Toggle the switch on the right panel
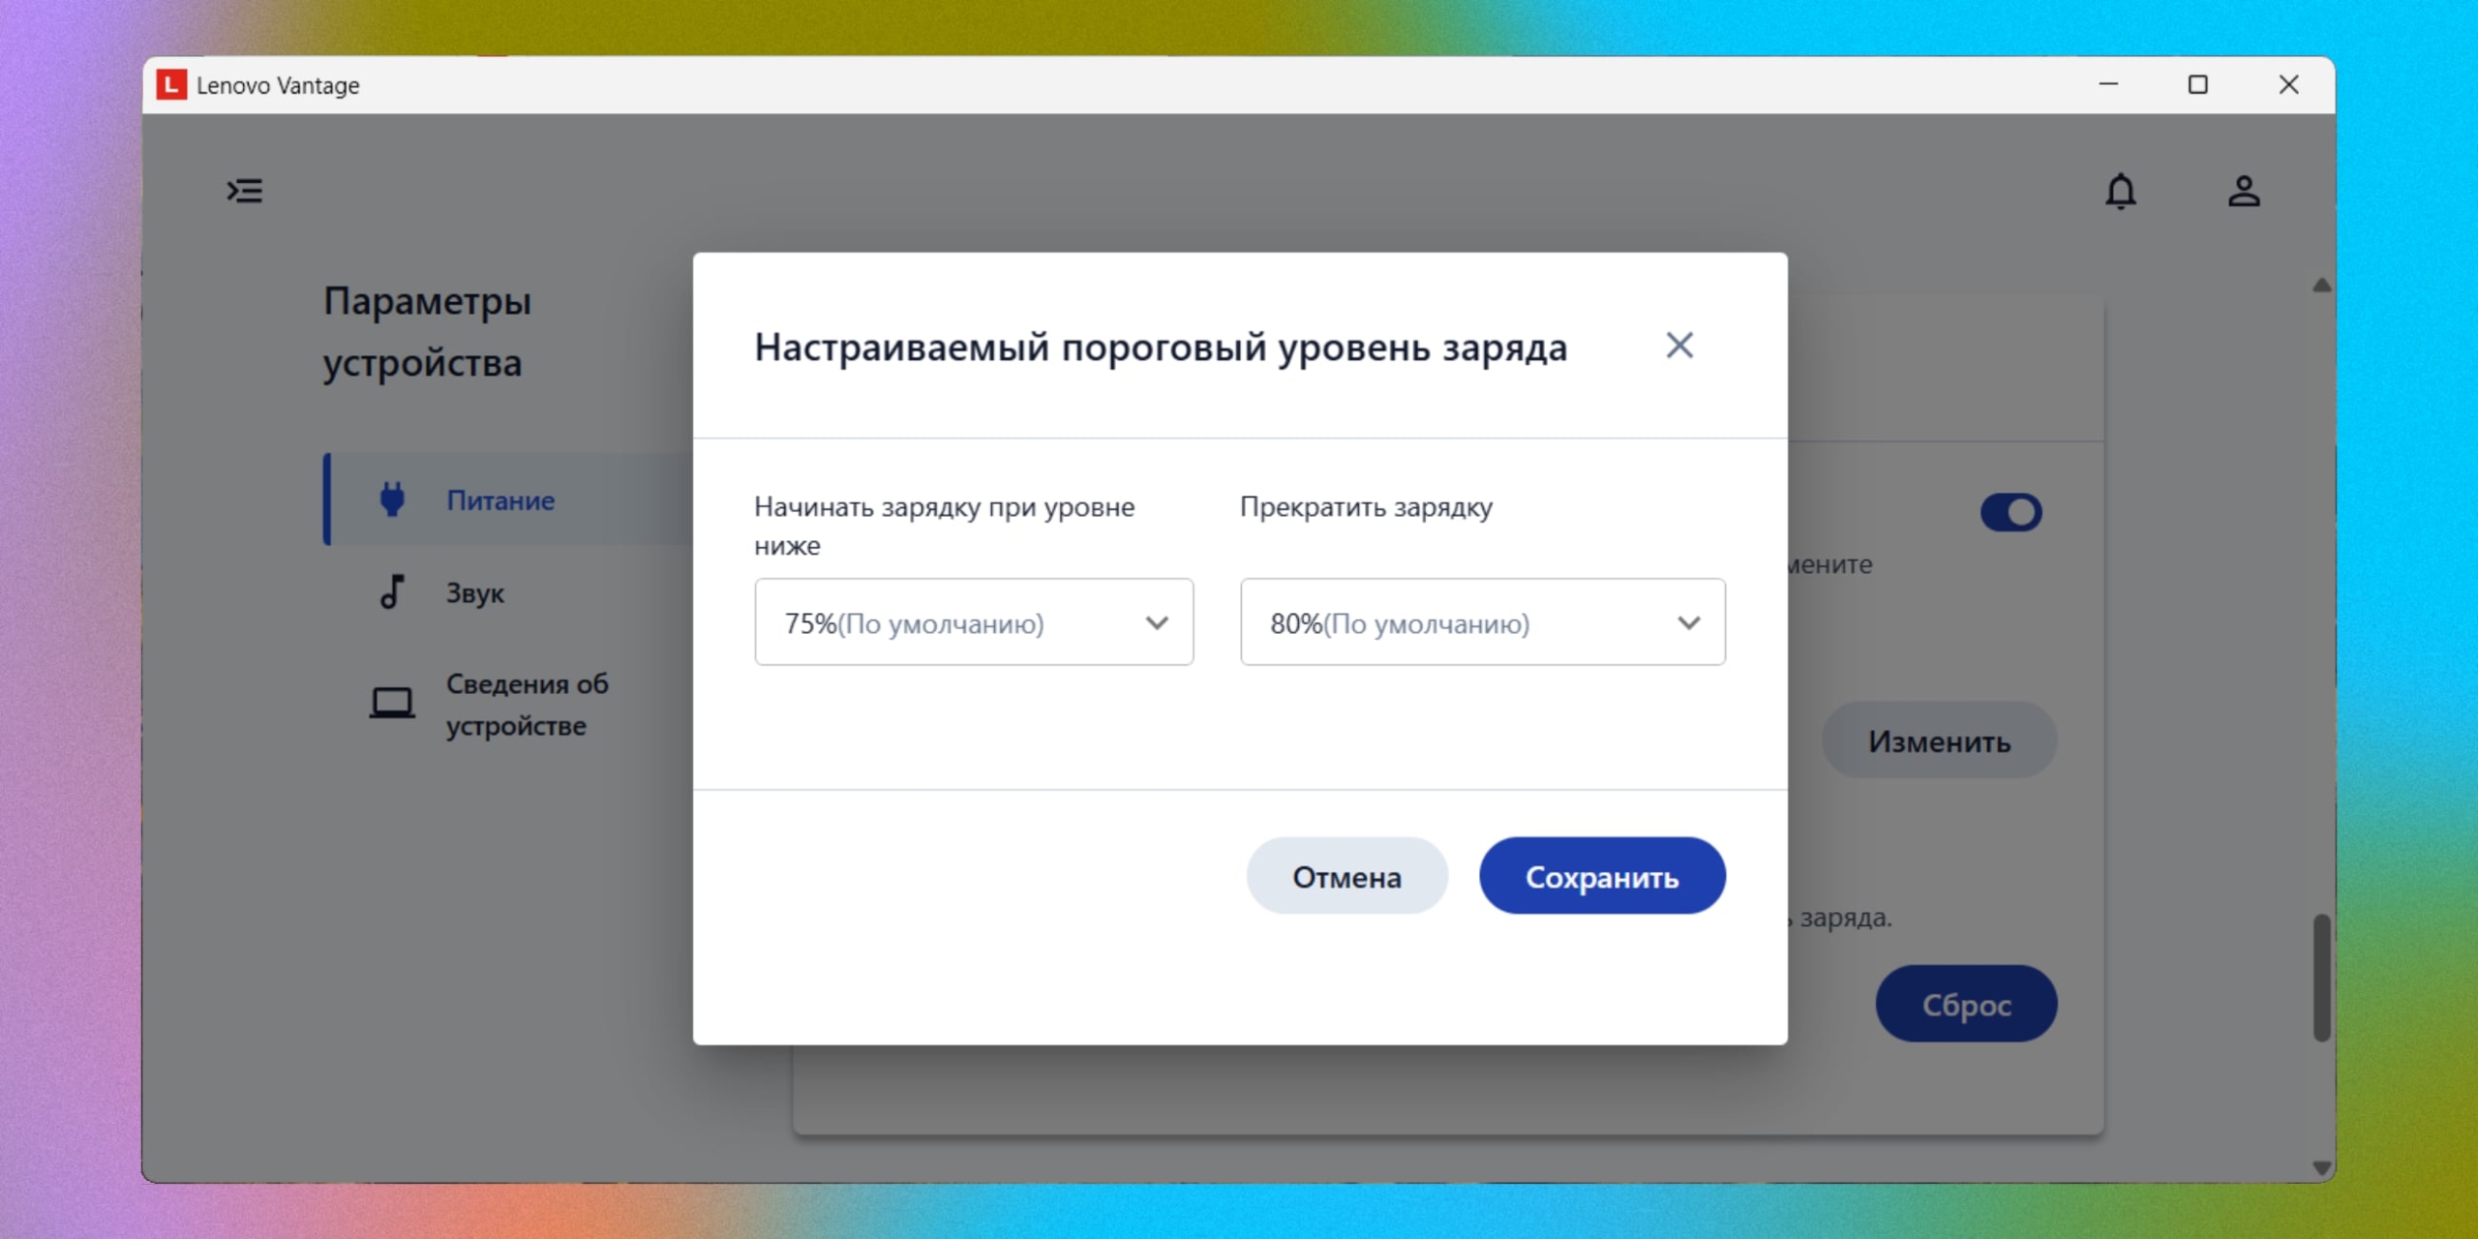 pyautogui.click(x=2012, y=512)
